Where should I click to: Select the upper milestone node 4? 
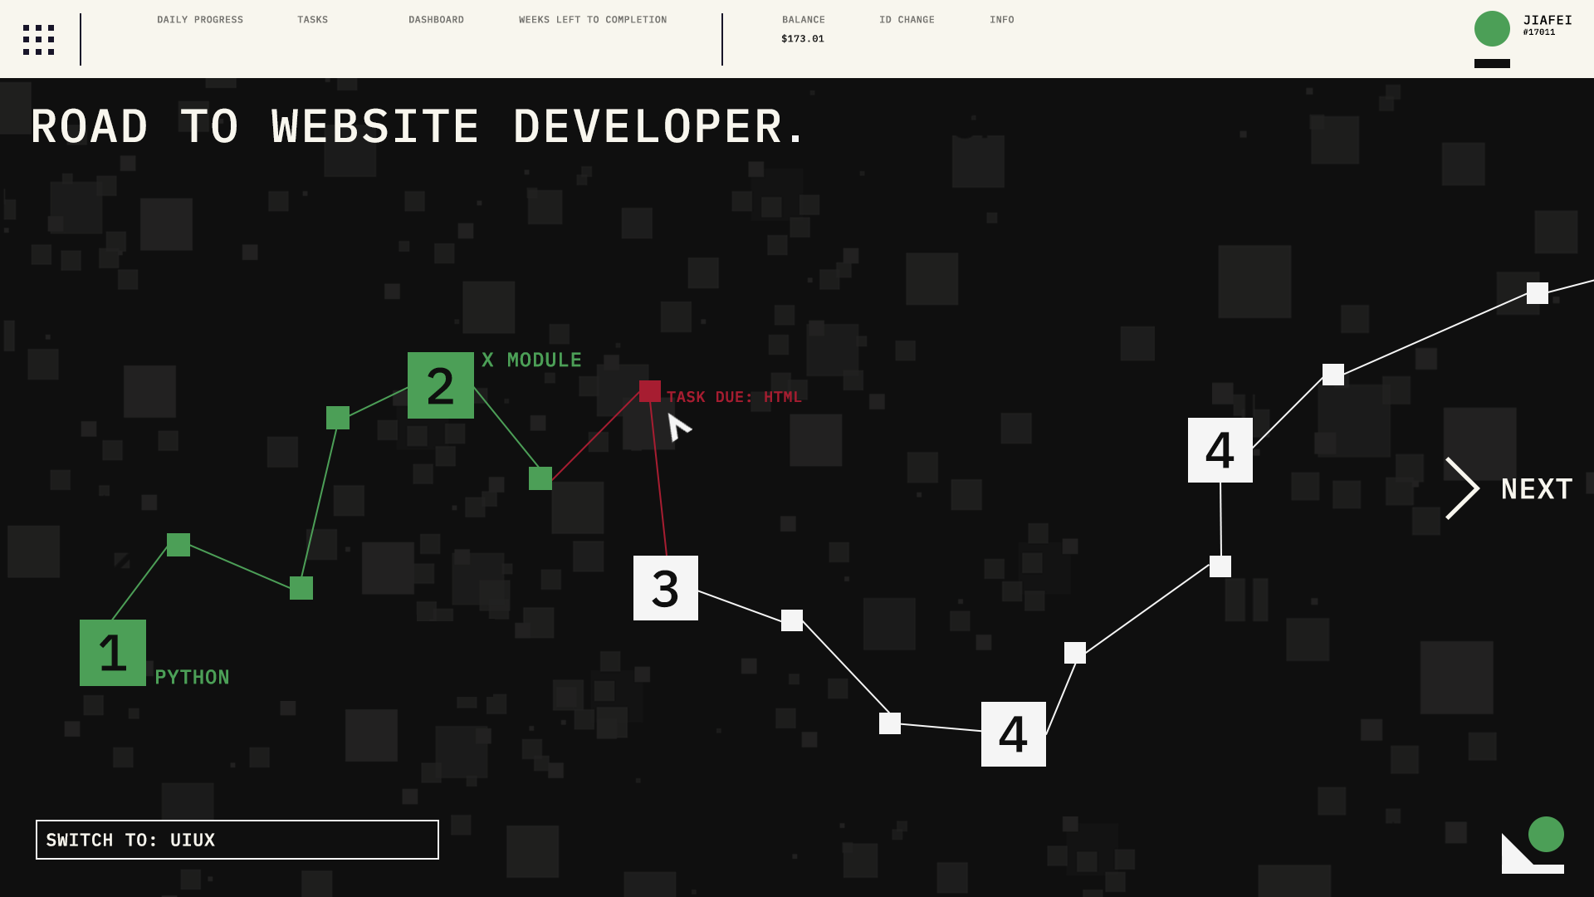1220,450
